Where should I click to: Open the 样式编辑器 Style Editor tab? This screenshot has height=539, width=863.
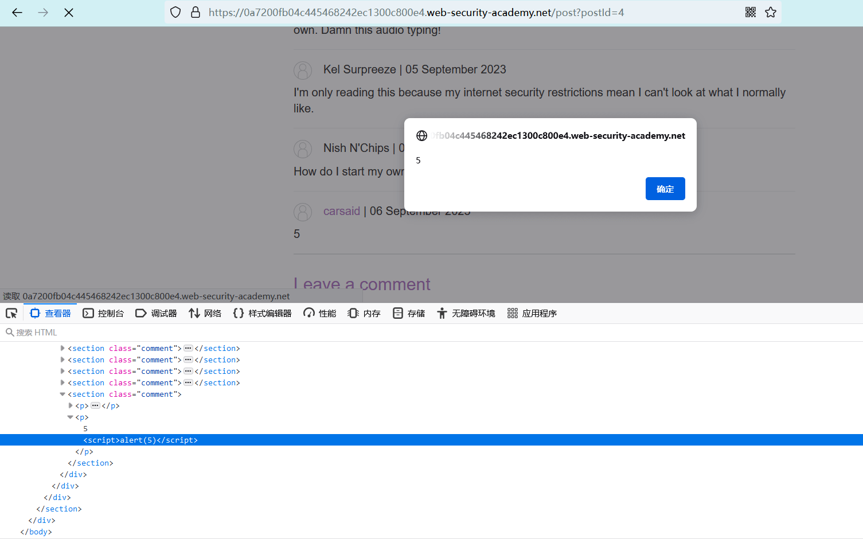263,313
